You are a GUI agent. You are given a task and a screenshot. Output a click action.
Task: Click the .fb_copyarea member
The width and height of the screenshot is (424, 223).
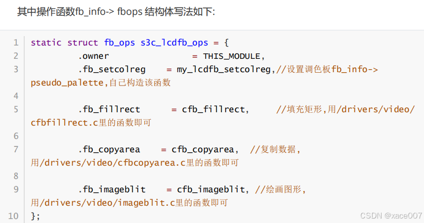[x=109, y=149]
